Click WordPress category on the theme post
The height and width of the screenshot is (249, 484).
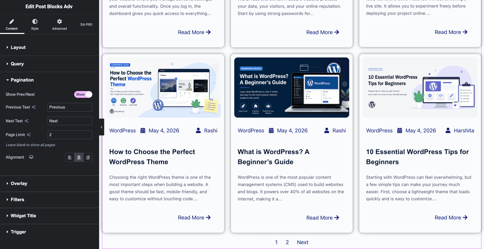click(122, 131)
